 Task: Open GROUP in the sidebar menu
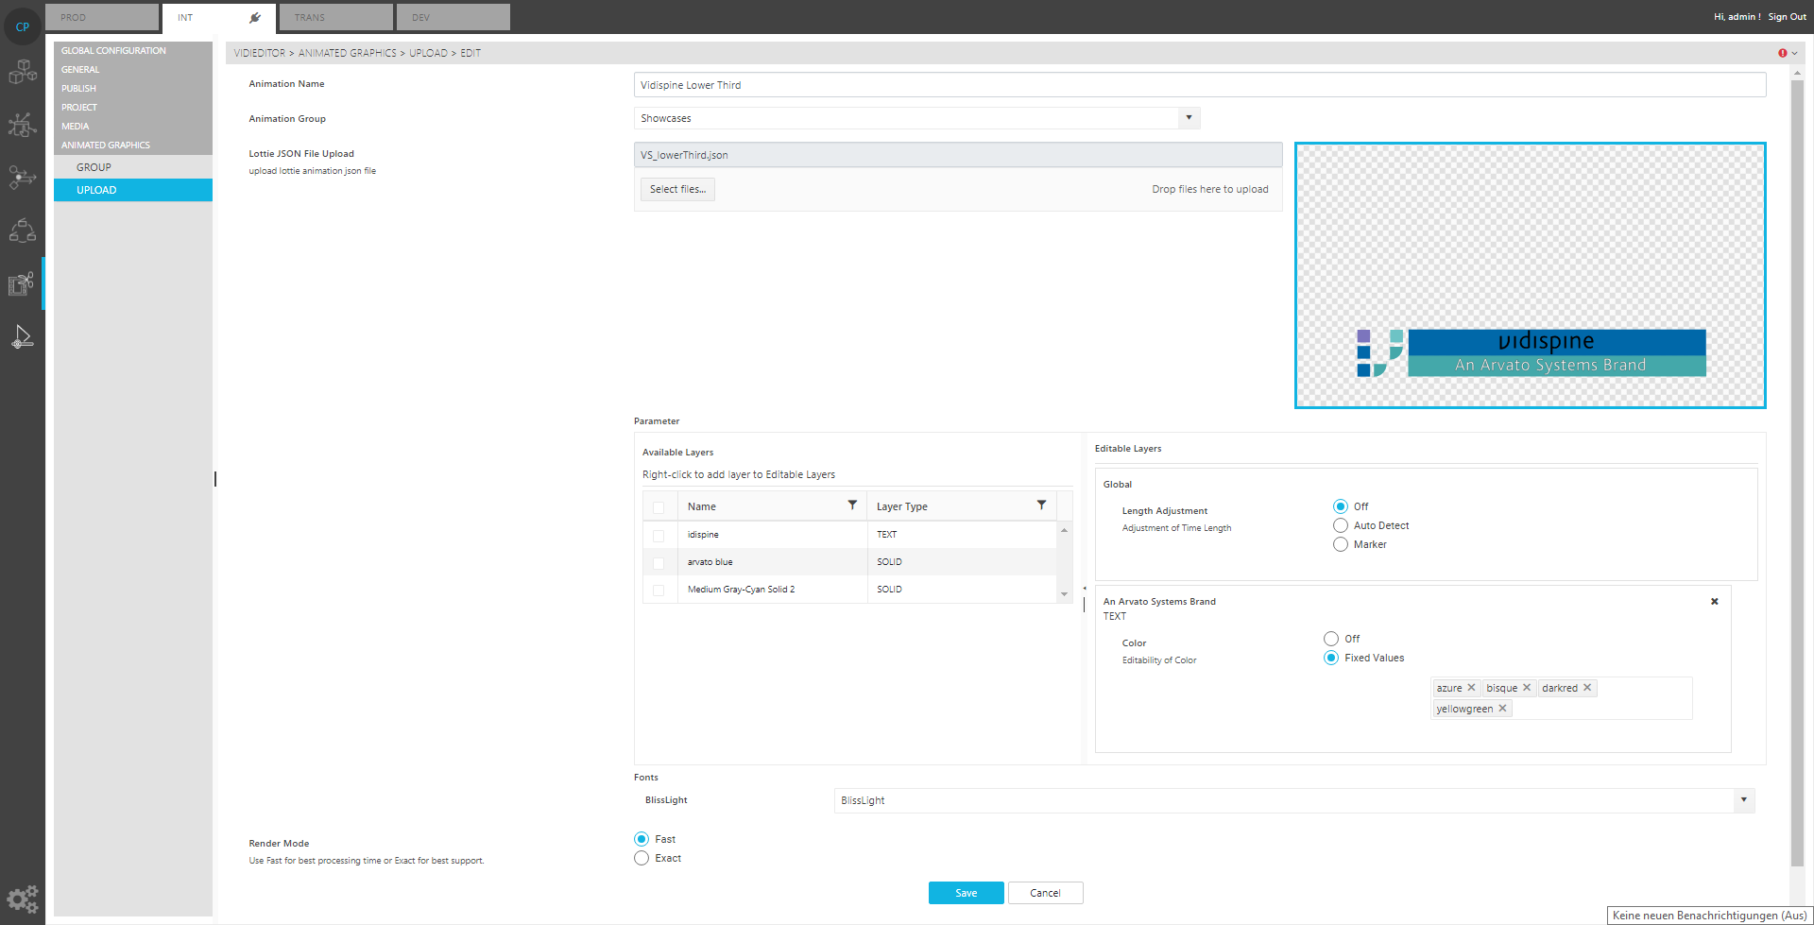tap(94, 167)
